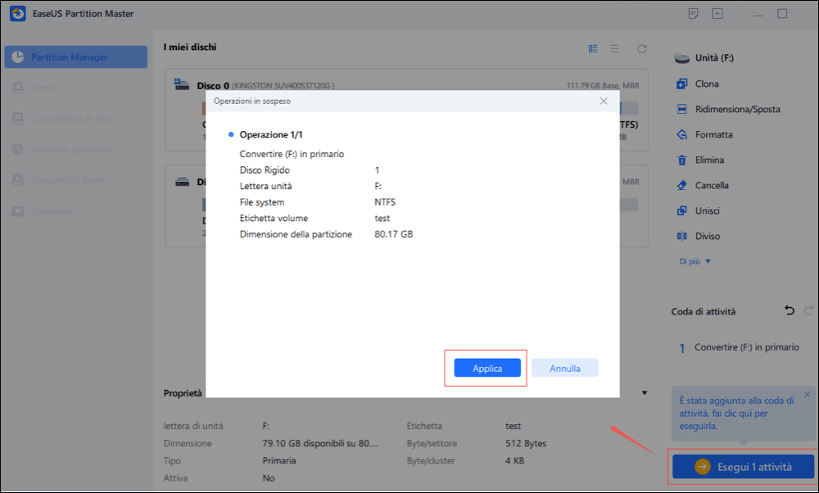Screen dimensions: 819x493
Task: Click Annulla to cancel pending operations
Action: [564, 368]
